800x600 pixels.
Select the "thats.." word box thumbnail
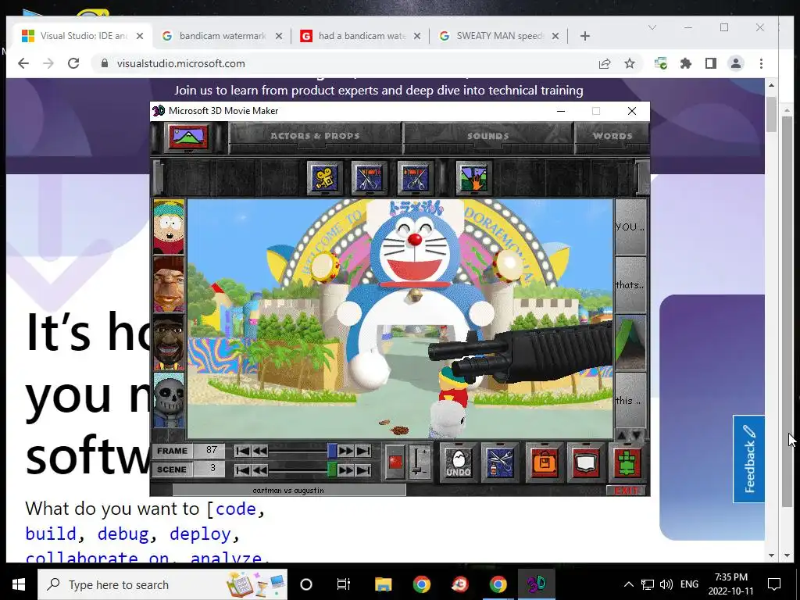coord(630,284)
